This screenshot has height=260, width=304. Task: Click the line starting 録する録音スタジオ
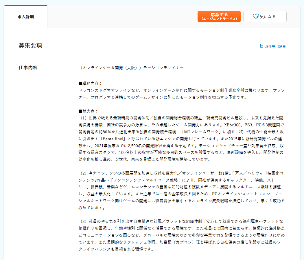click(182, 152)
